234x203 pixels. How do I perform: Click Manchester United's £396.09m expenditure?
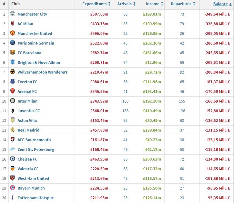click(x=99, y=33)
